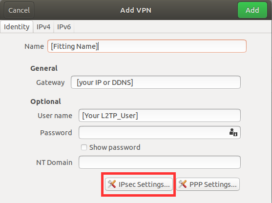Cancel the Add VPN dialog

(19, 10)
